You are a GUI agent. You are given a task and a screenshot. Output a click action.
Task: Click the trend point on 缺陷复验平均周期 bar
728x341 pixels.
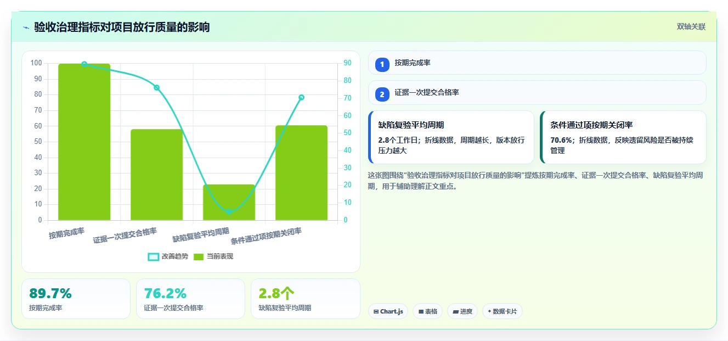coord(229,212)
